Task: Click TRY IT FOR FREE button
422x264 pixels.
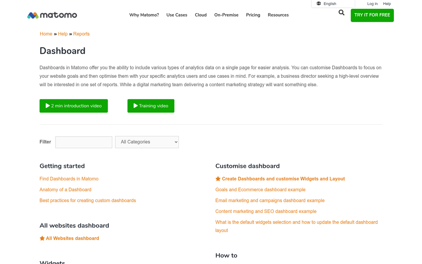Action: tap(372, 15)
